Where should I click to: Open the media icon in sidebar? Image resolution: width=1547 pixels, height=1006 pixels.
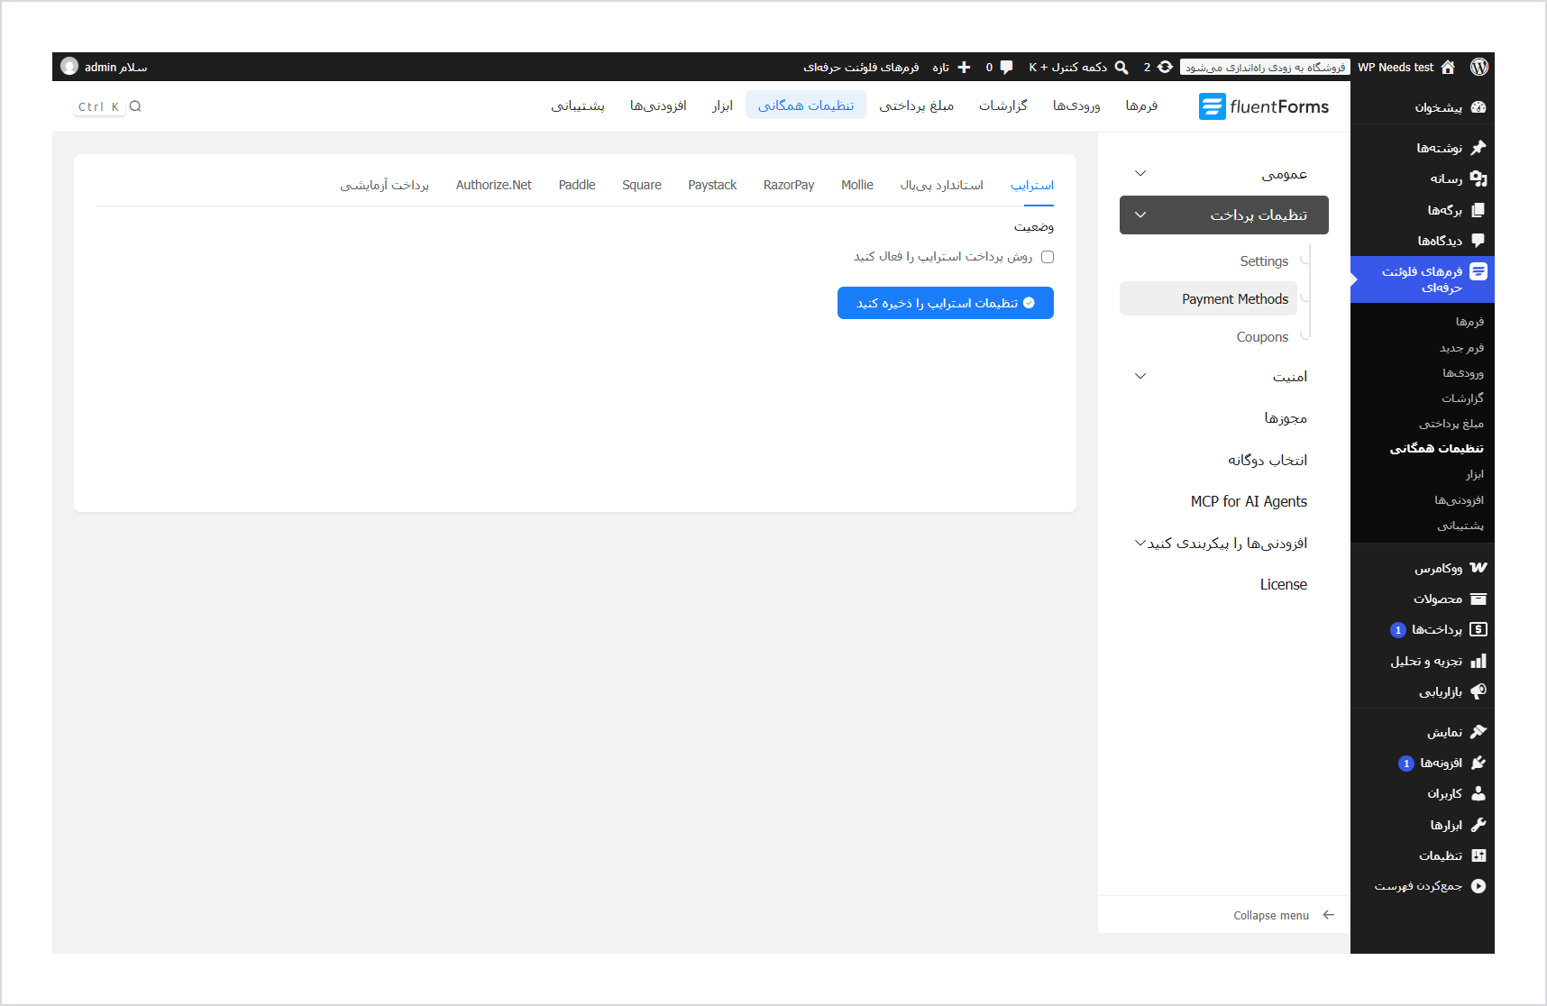[1478, 178]
